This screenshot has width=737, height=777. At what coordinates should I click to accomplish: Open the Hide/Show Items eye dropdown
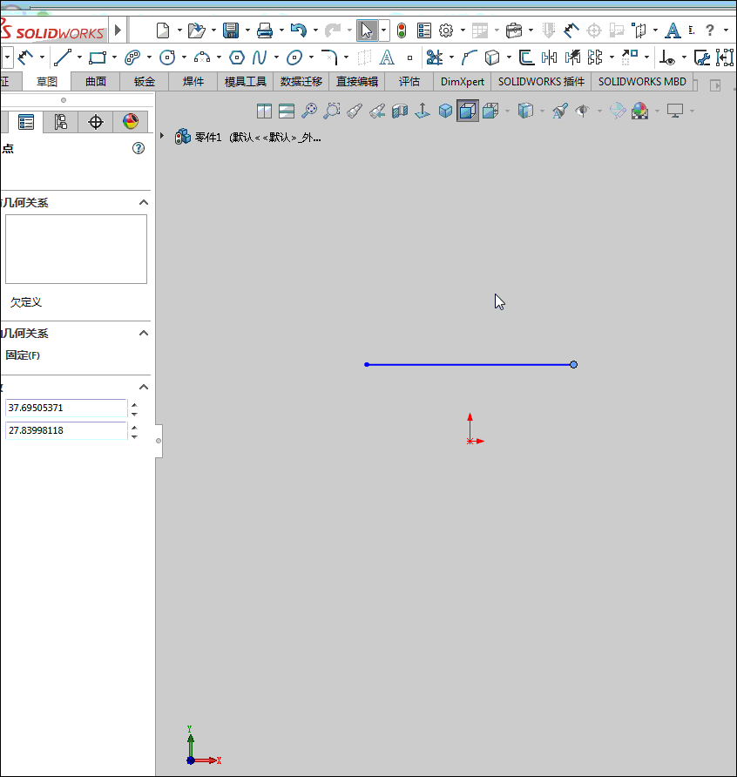tap(599, 111)
